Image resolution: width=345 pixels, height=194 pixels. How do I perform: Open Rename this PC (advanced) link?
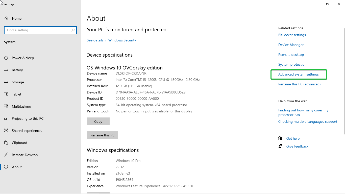point(299,84)
